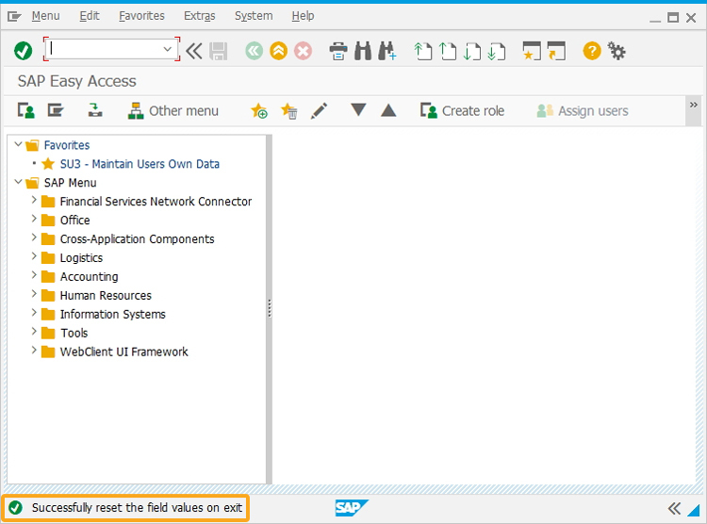Click the SAP Business Workplace icon
This screenshot has width=707, height=524.
pyautogui.click(x=94, y=110)
